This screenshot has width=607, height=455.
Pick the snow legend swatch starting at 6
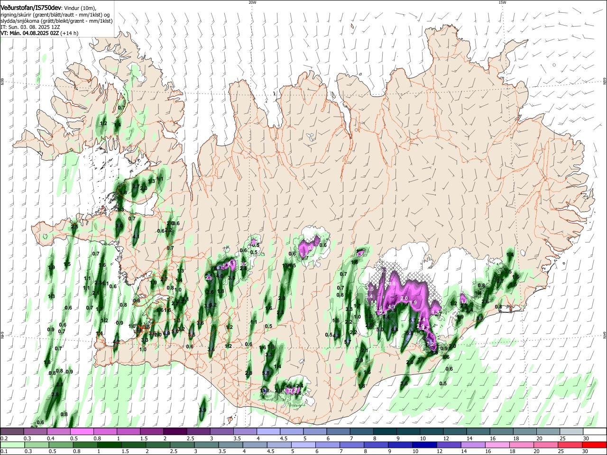[339, 431]
